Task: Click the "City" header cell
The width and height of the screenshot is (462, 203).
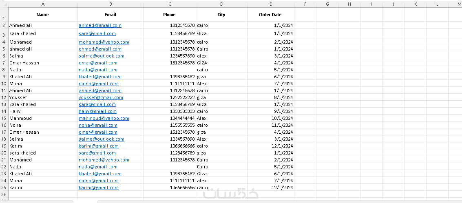Action: (x=221, y=15)
